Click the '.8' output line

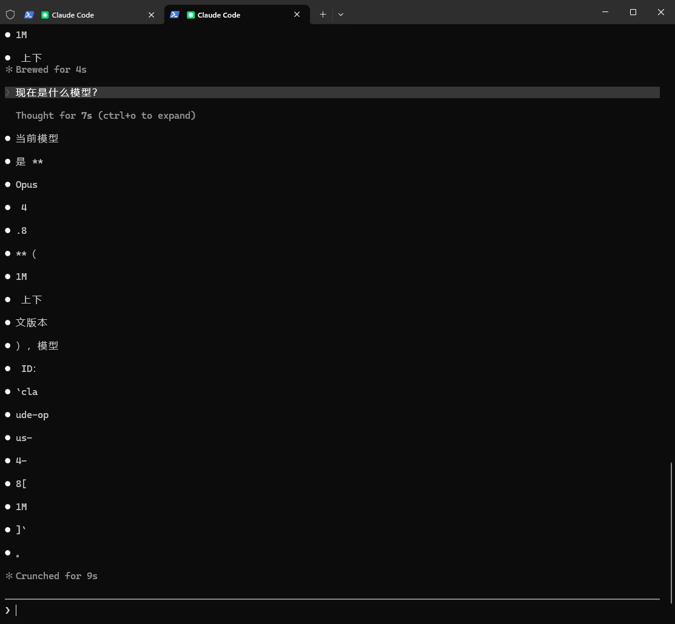21,230
